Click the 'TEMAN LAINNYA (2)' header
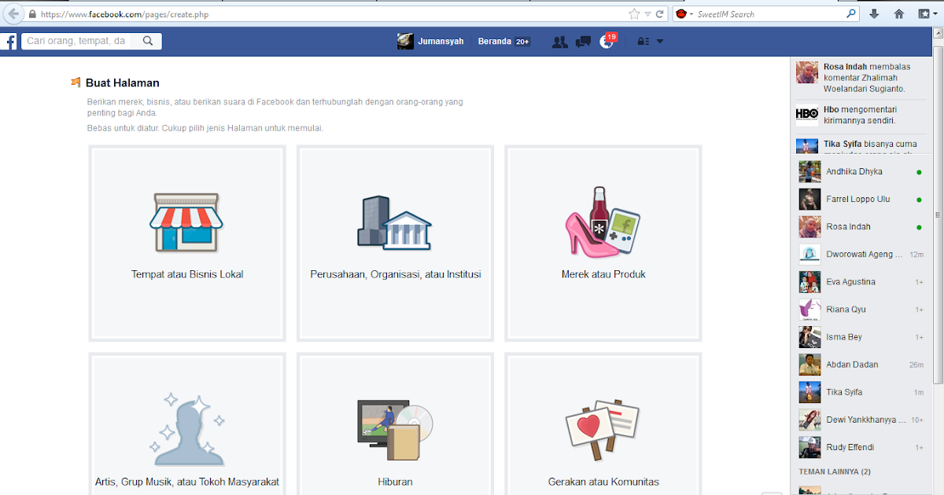944x495 pixels. (x=835, y=471)
